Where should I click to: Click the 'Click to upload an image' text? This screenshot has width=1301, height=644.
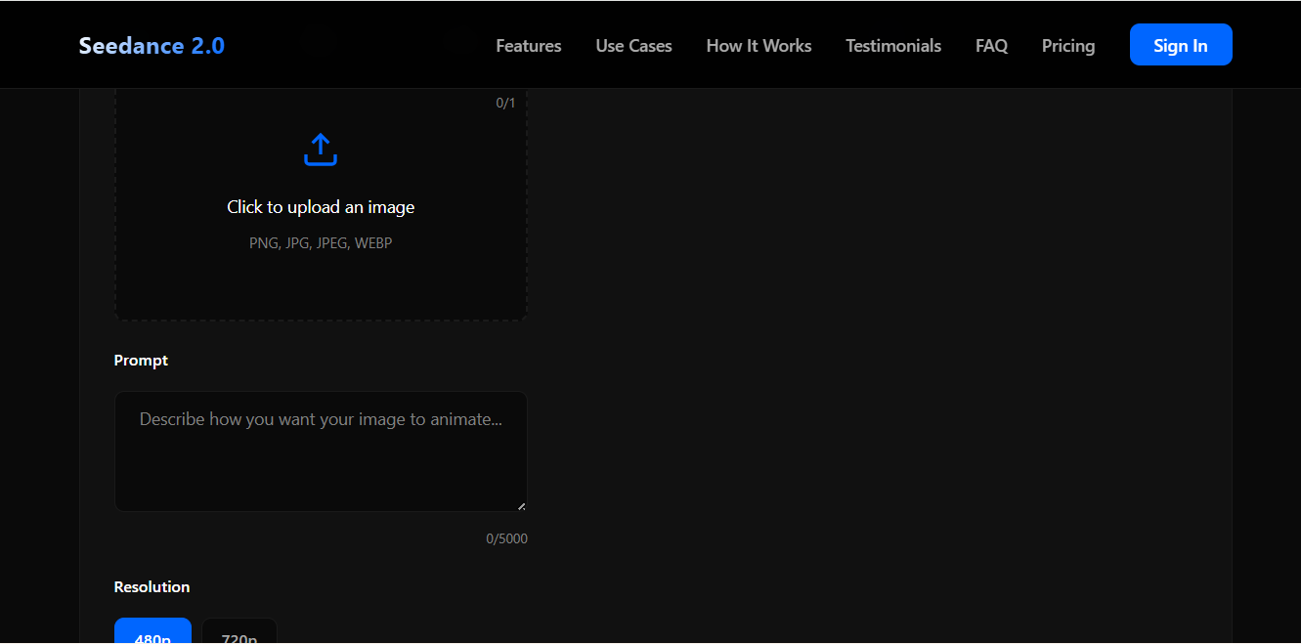[x=321, y=207]
